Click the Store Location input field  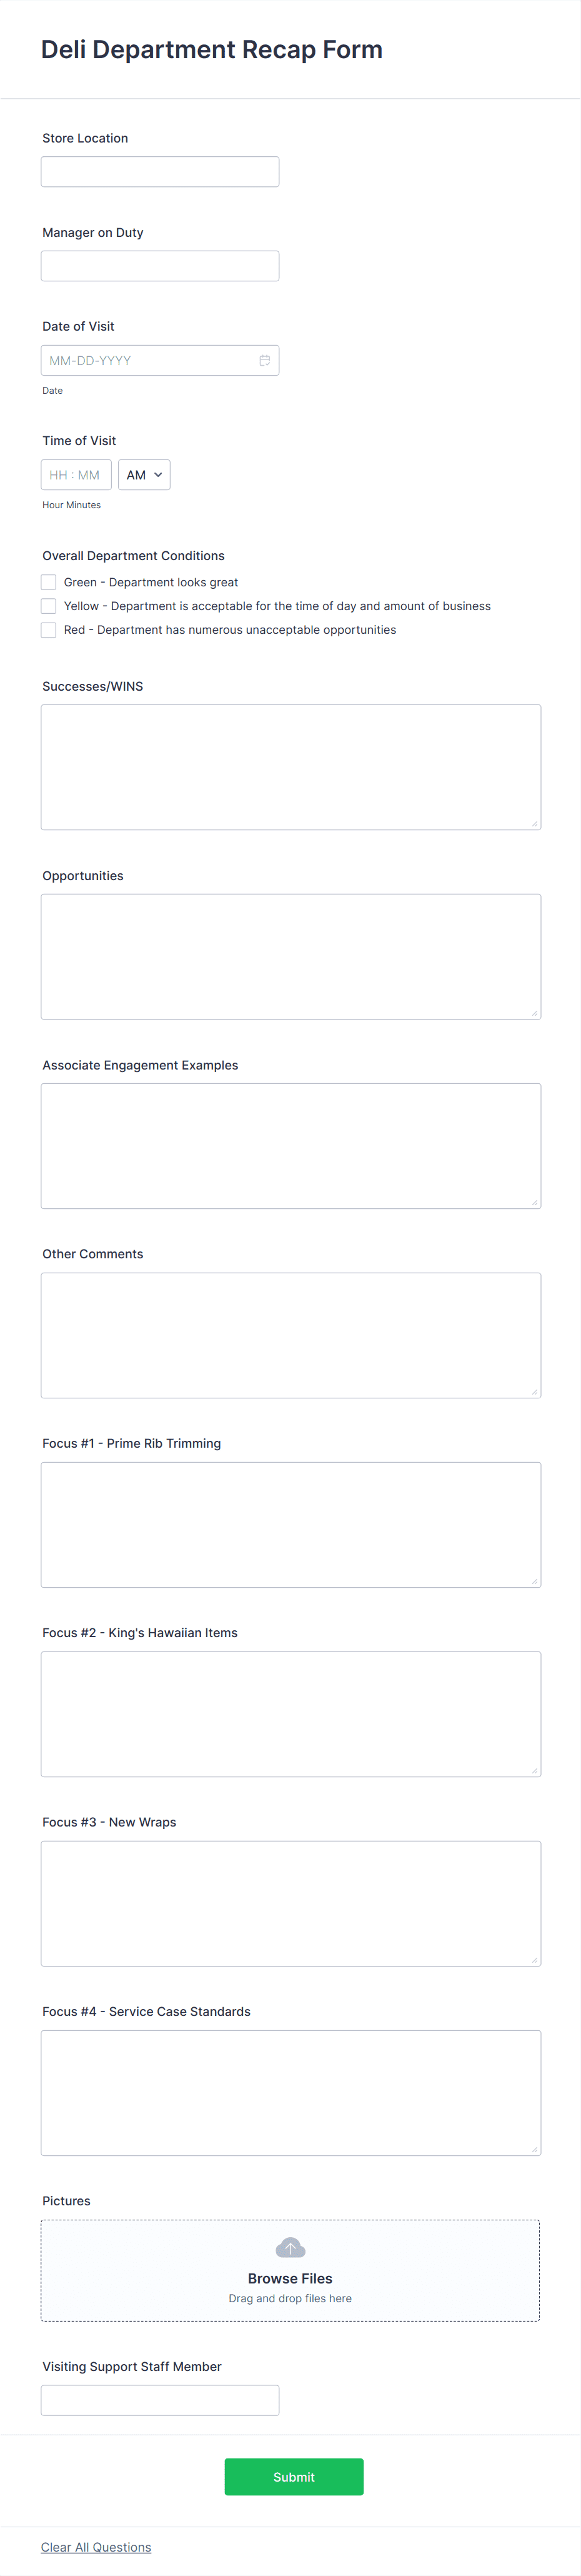click(159, 171)
